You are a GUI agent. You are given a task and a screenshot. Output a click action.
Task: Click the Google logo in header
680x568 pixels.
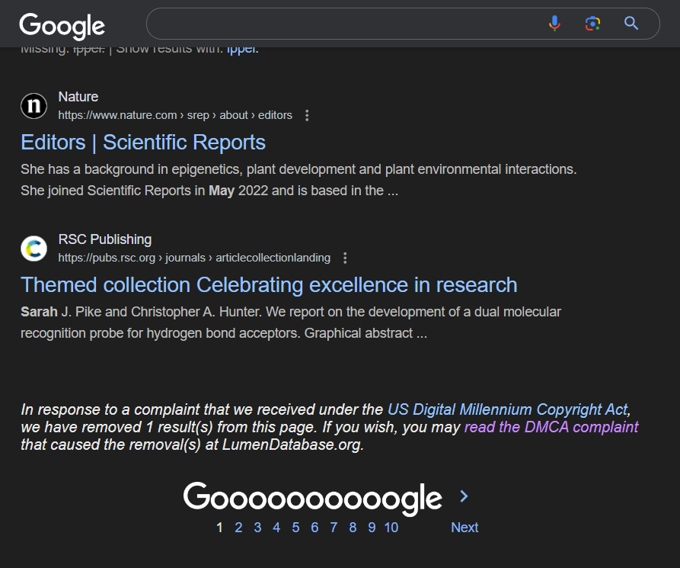[62, 25]
